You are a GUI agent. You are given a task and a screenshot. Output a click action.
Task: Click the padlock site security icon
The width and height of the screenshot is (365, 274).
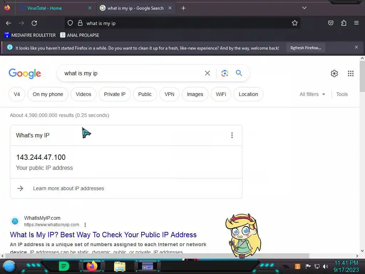pyautogui.click(x=80, y=23)
